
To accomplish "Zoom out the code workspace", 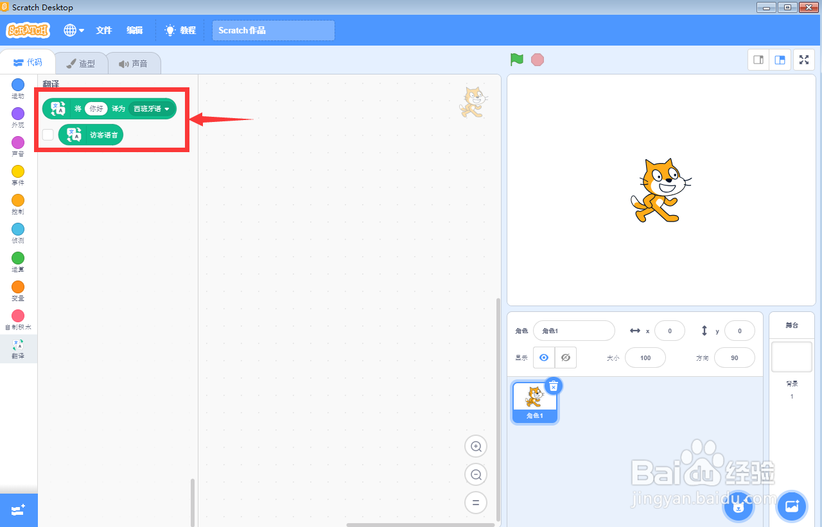I will (476, 474).
